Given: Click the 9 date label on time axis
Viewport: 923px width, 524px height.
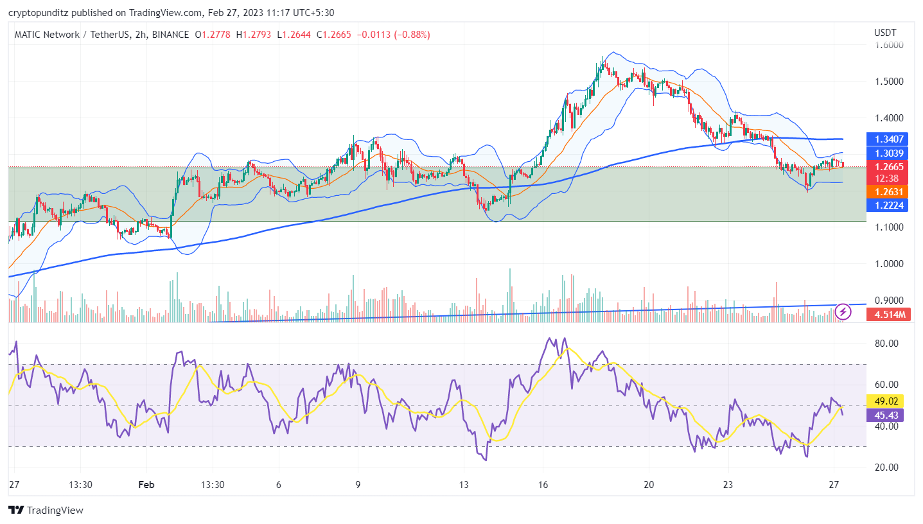Looking at the screenshot, I should click(358, 485).
